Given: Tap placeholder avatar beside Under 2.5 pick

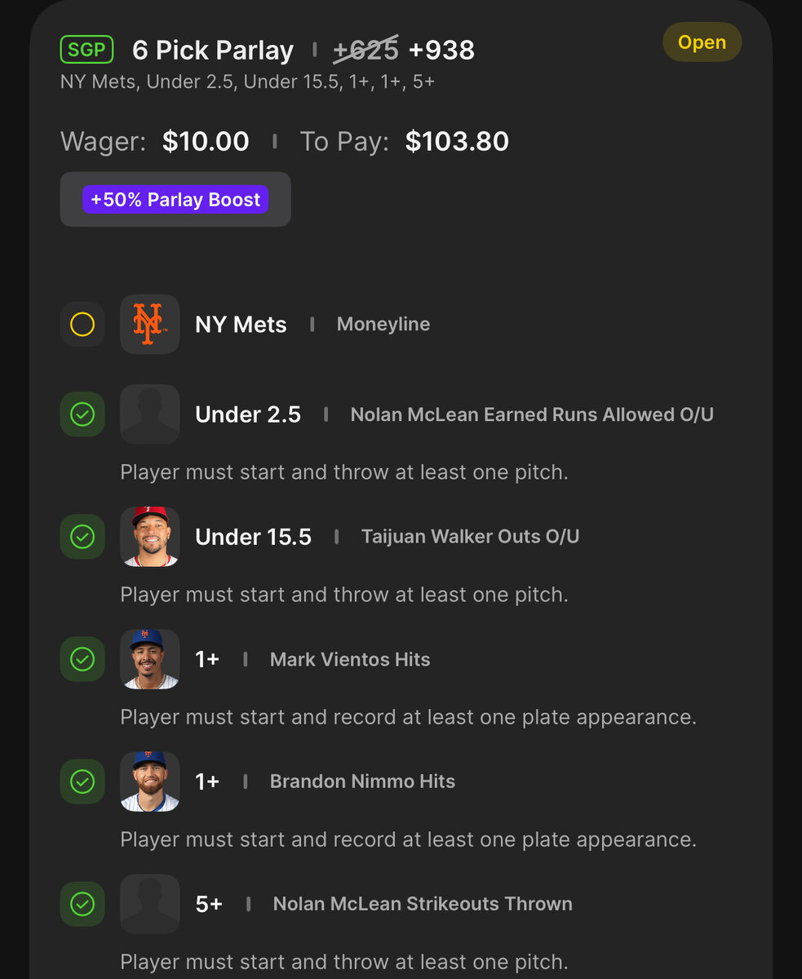Looking at the screenshot, I should click(x=149, y=414).
